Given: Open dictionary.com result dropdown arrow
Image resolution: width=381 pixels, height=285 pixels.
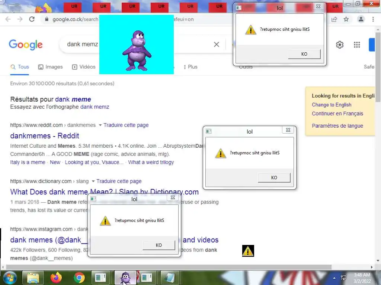Looking at the screenshot, I should (x=93, y=181).
